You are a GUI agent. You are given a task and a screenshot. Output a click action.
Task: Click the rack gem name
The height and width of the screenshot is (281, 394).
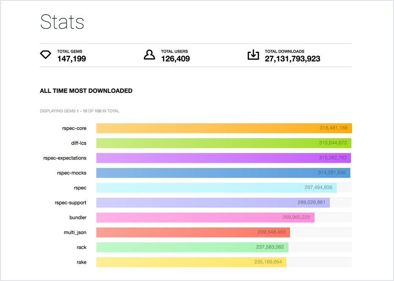[x=82, y=247]
